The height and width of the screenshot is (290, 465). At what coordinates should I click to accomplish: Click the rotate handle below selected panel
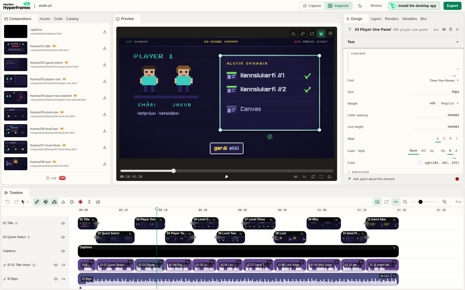(270, 137)
